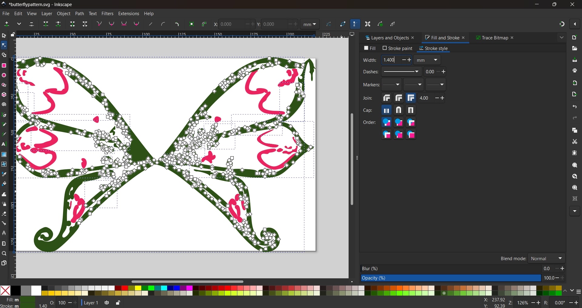This screenshot has height=308, width=582.
Task: Expand more commands bar items
Action: 575,211
